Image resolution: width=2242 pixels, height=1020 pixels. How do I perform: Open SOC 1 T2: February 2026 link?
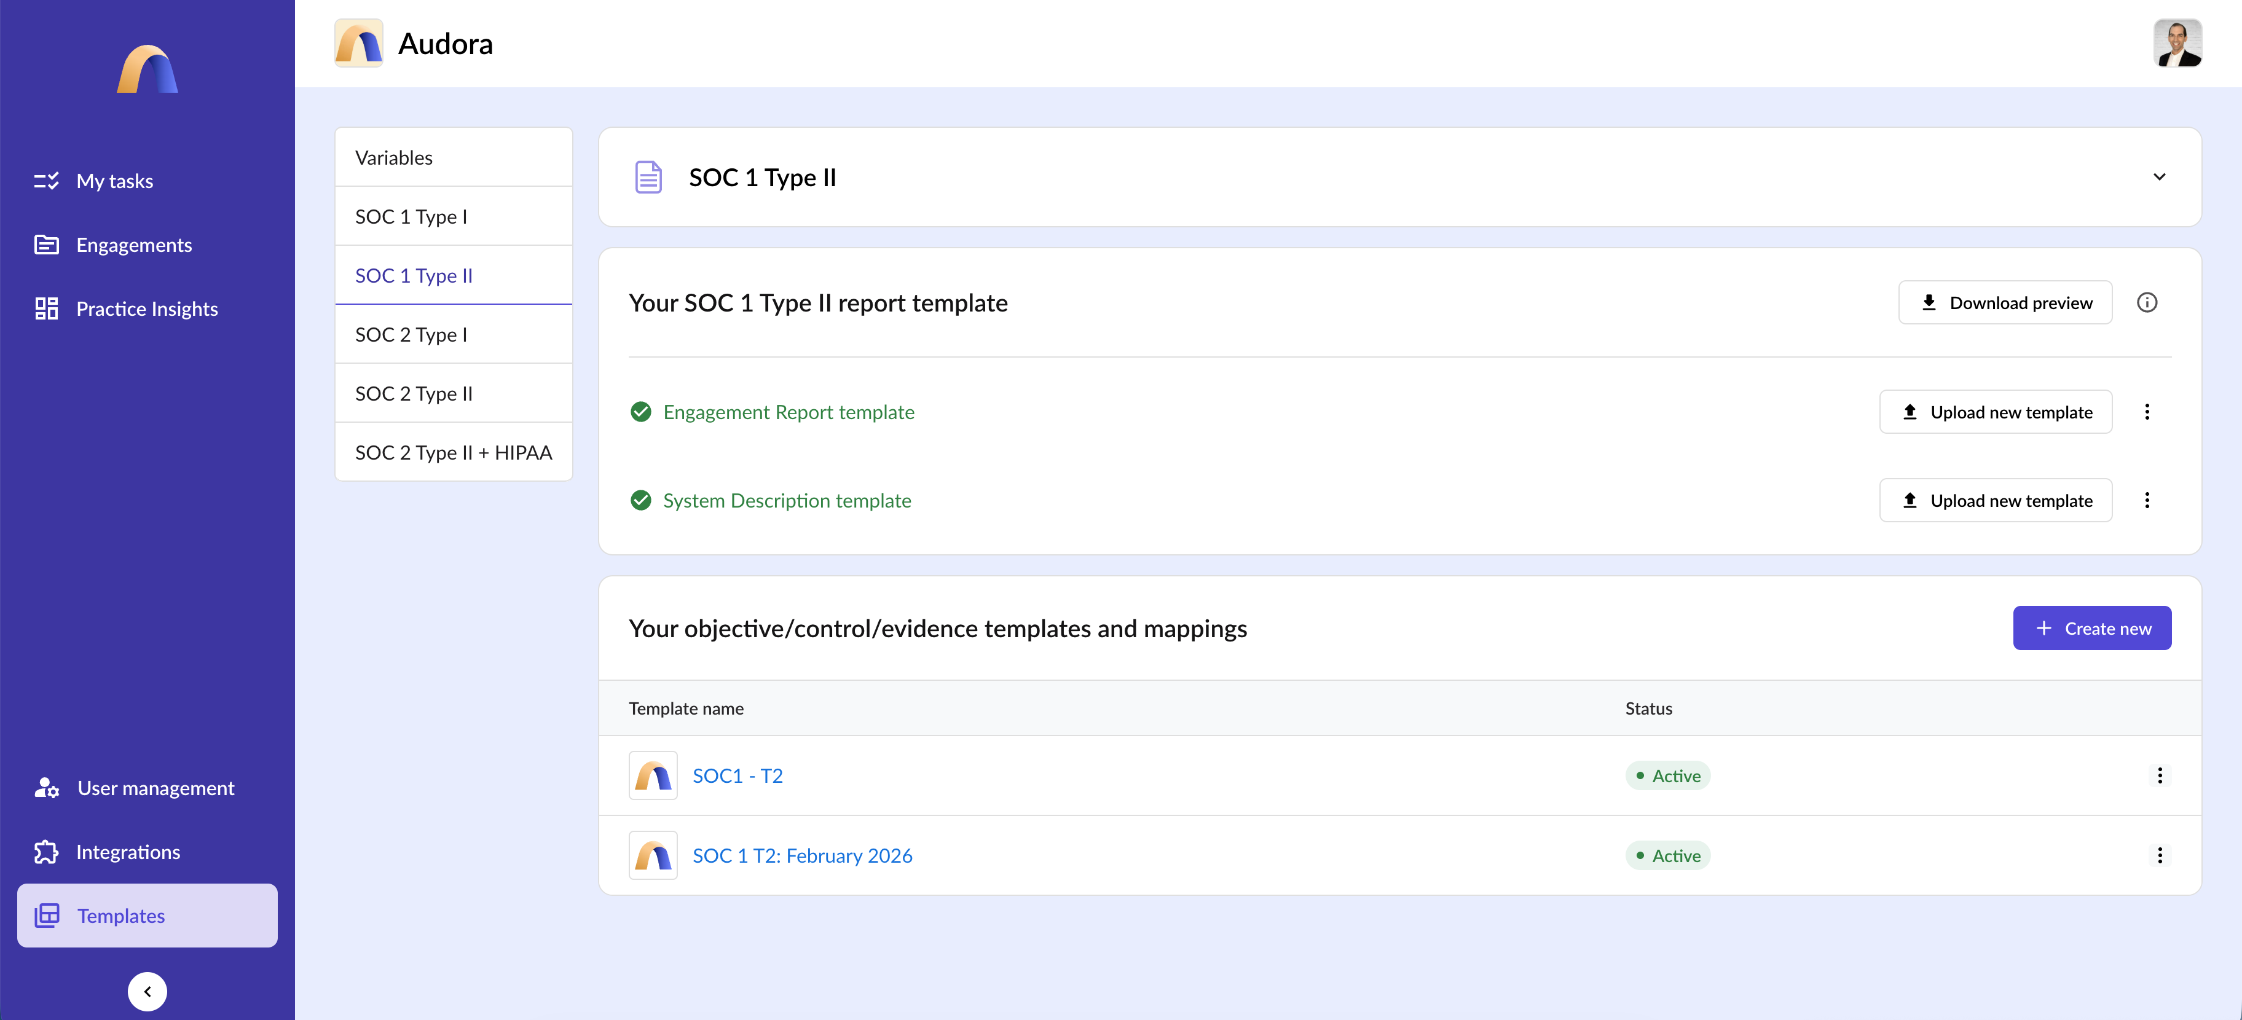(801, 855)
